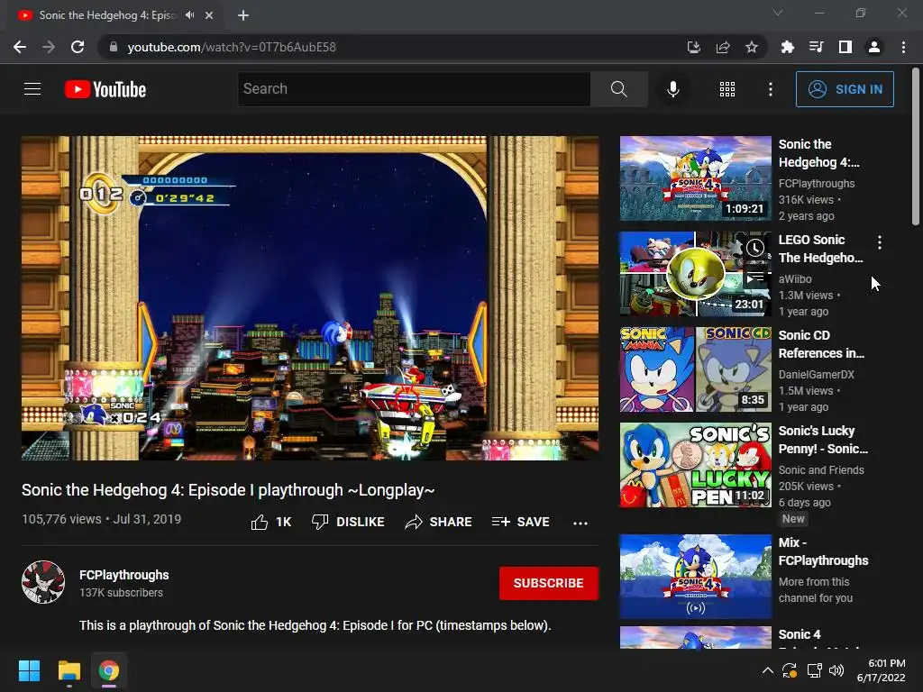Open options menu for LEGO Sonic video
Screen dimensions: 923x692
[x=880, y=241]
